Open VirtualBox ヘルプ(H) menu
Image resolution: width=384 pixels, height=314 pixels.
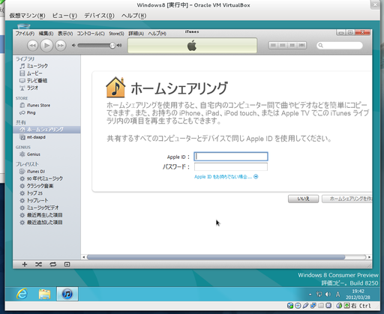(133, 16)
